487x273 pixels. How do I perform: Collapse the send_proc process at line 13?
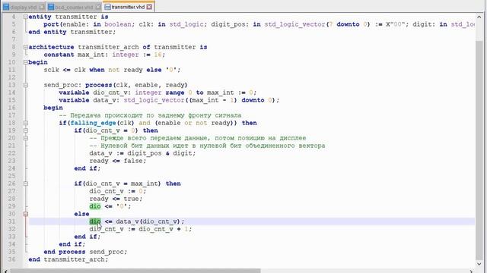[26, 85]
